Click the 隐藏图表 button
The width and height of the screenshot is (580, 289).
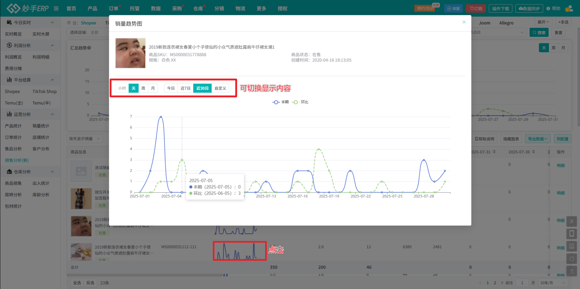click(x=511, y=139)
